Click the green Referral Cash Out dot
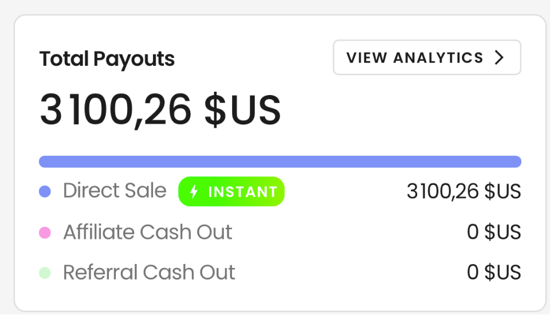The height and width of the screenshot is (315, 550). pos(45,273)
